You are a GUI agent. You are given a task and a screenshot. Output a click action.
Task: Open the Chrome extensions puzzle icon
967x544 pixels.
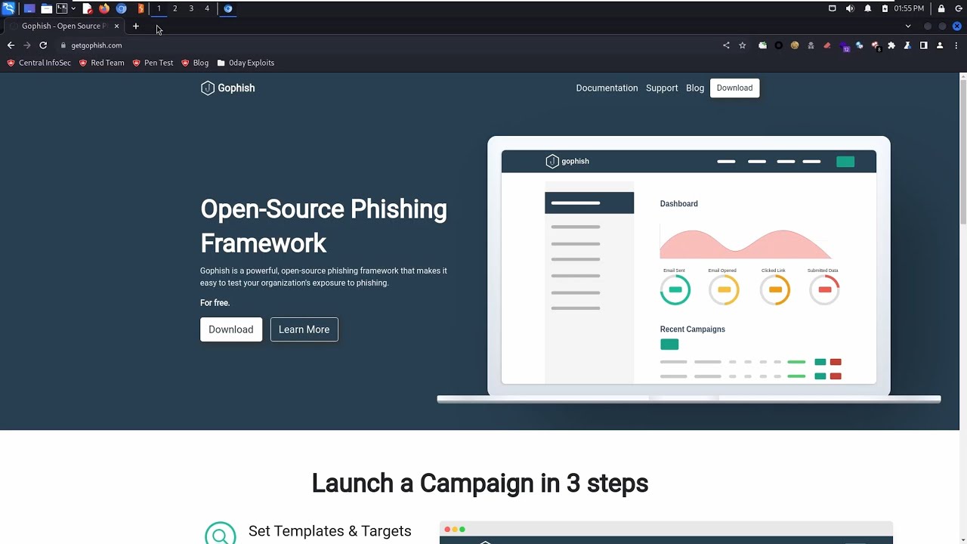pos(891,45)
